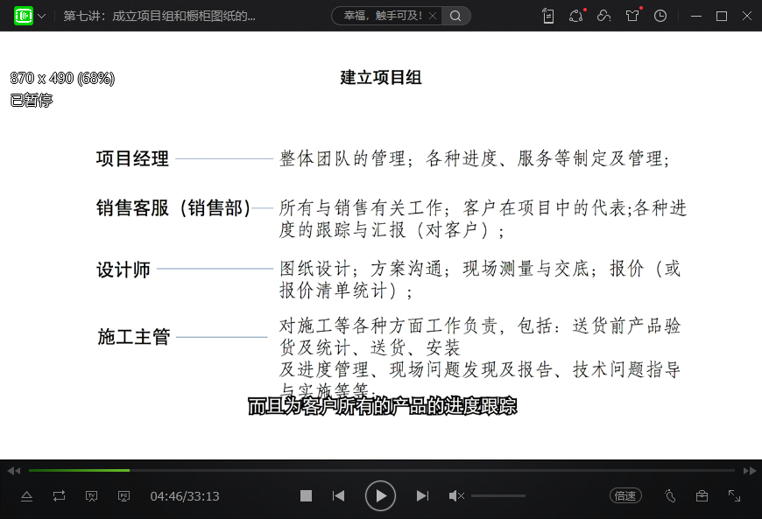Click the search magnifier icon
This screenshot has width=762, height=519.
pyautogui.click(x=455, y=16)
